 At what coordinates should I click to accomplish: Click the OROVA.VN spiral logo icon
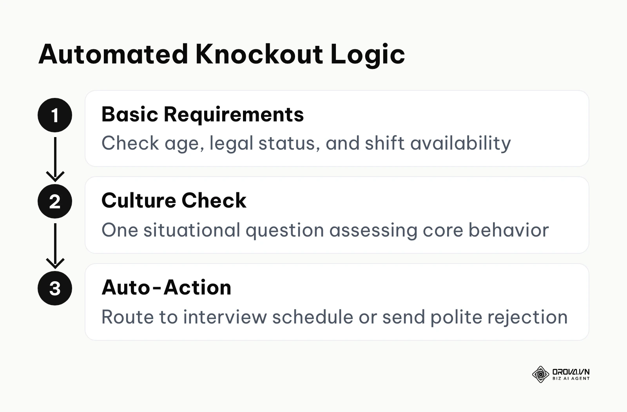540,374
